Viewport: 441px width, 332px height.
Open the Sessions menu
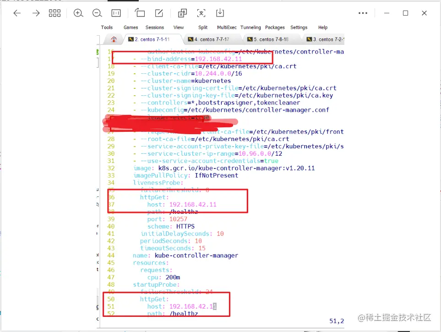click(x=155, y=27)
